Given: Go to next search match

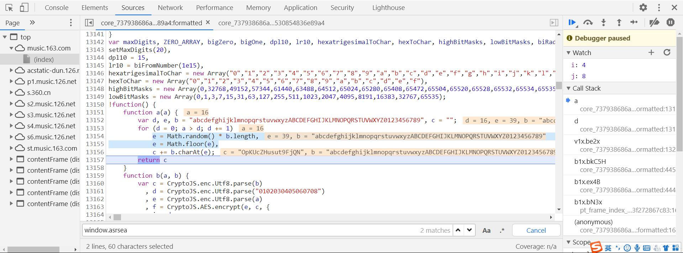Looking at the screenshot, I should (x=469, y=230).
